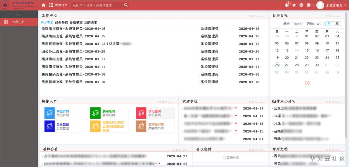Close the 工作中心 panel with X

[x=256, y=16]
